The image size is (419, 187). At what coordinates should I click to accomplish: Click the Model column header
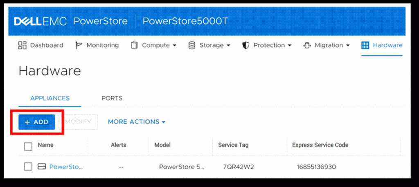click(x=162, y=145)
